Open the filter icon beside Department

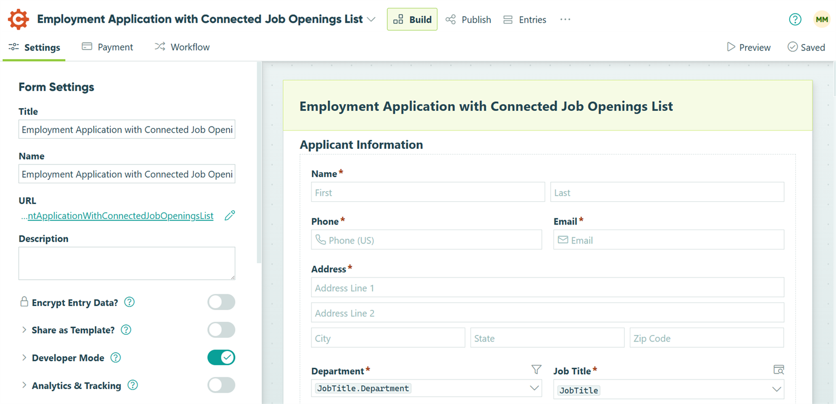pos(536,369)
